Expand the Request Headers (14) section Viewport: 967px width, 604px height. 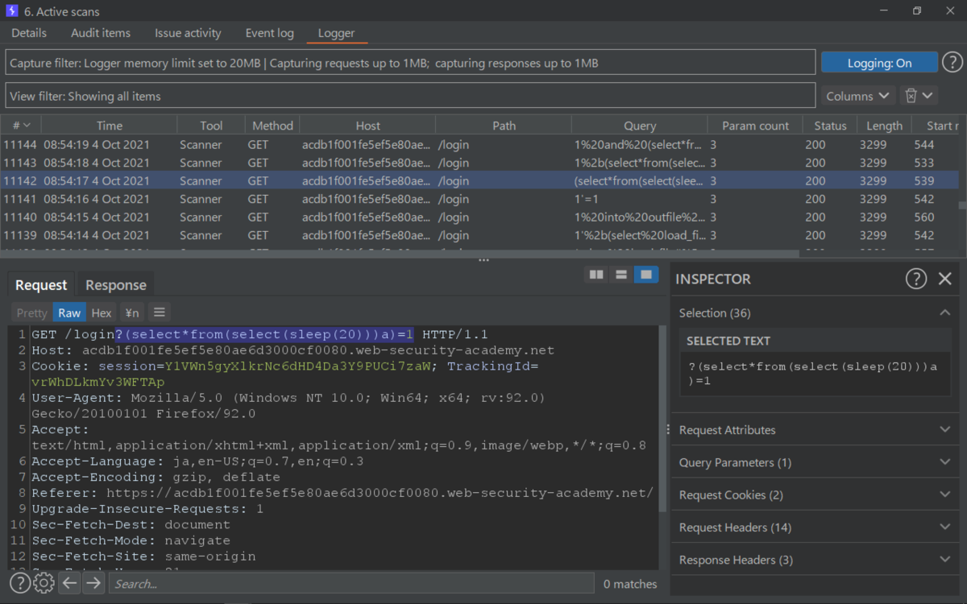pyautogui.click(x=815, y=527)
